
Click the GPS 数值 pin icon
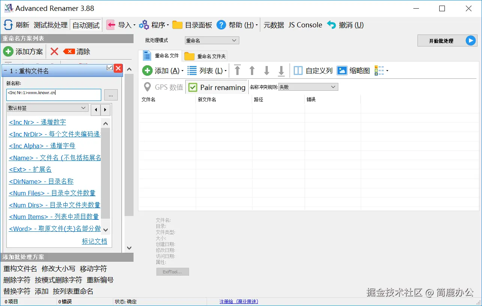coord(148,87)
